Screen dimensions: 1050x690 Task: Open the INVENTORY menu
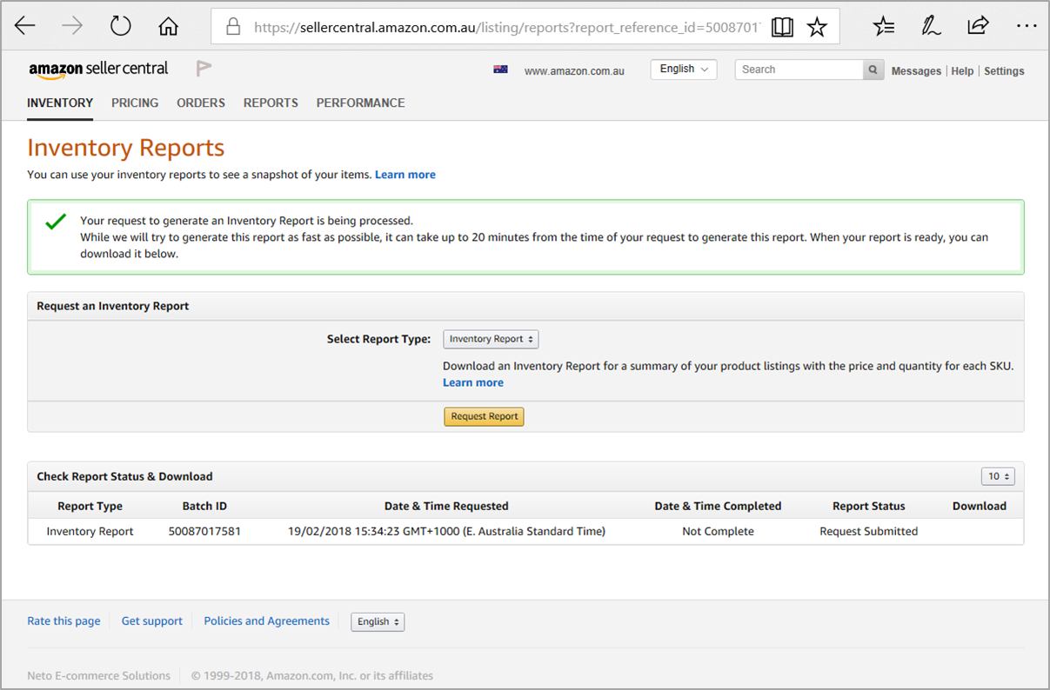click(60, 103)
